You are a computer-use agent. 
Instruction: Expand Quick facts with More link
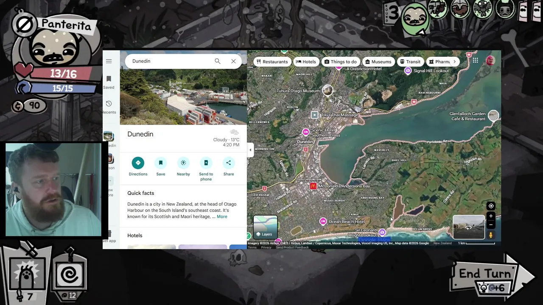point(222,216)
